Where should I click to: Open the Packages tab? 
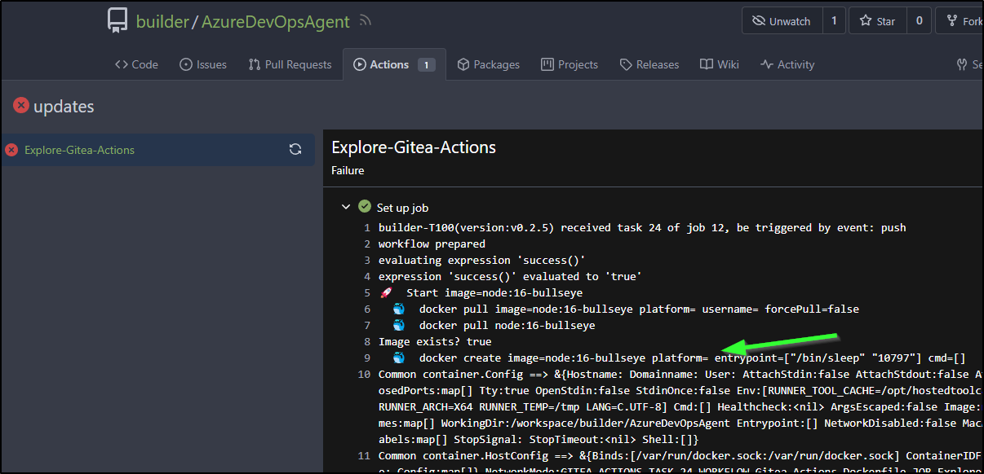(x=488, y=64)
